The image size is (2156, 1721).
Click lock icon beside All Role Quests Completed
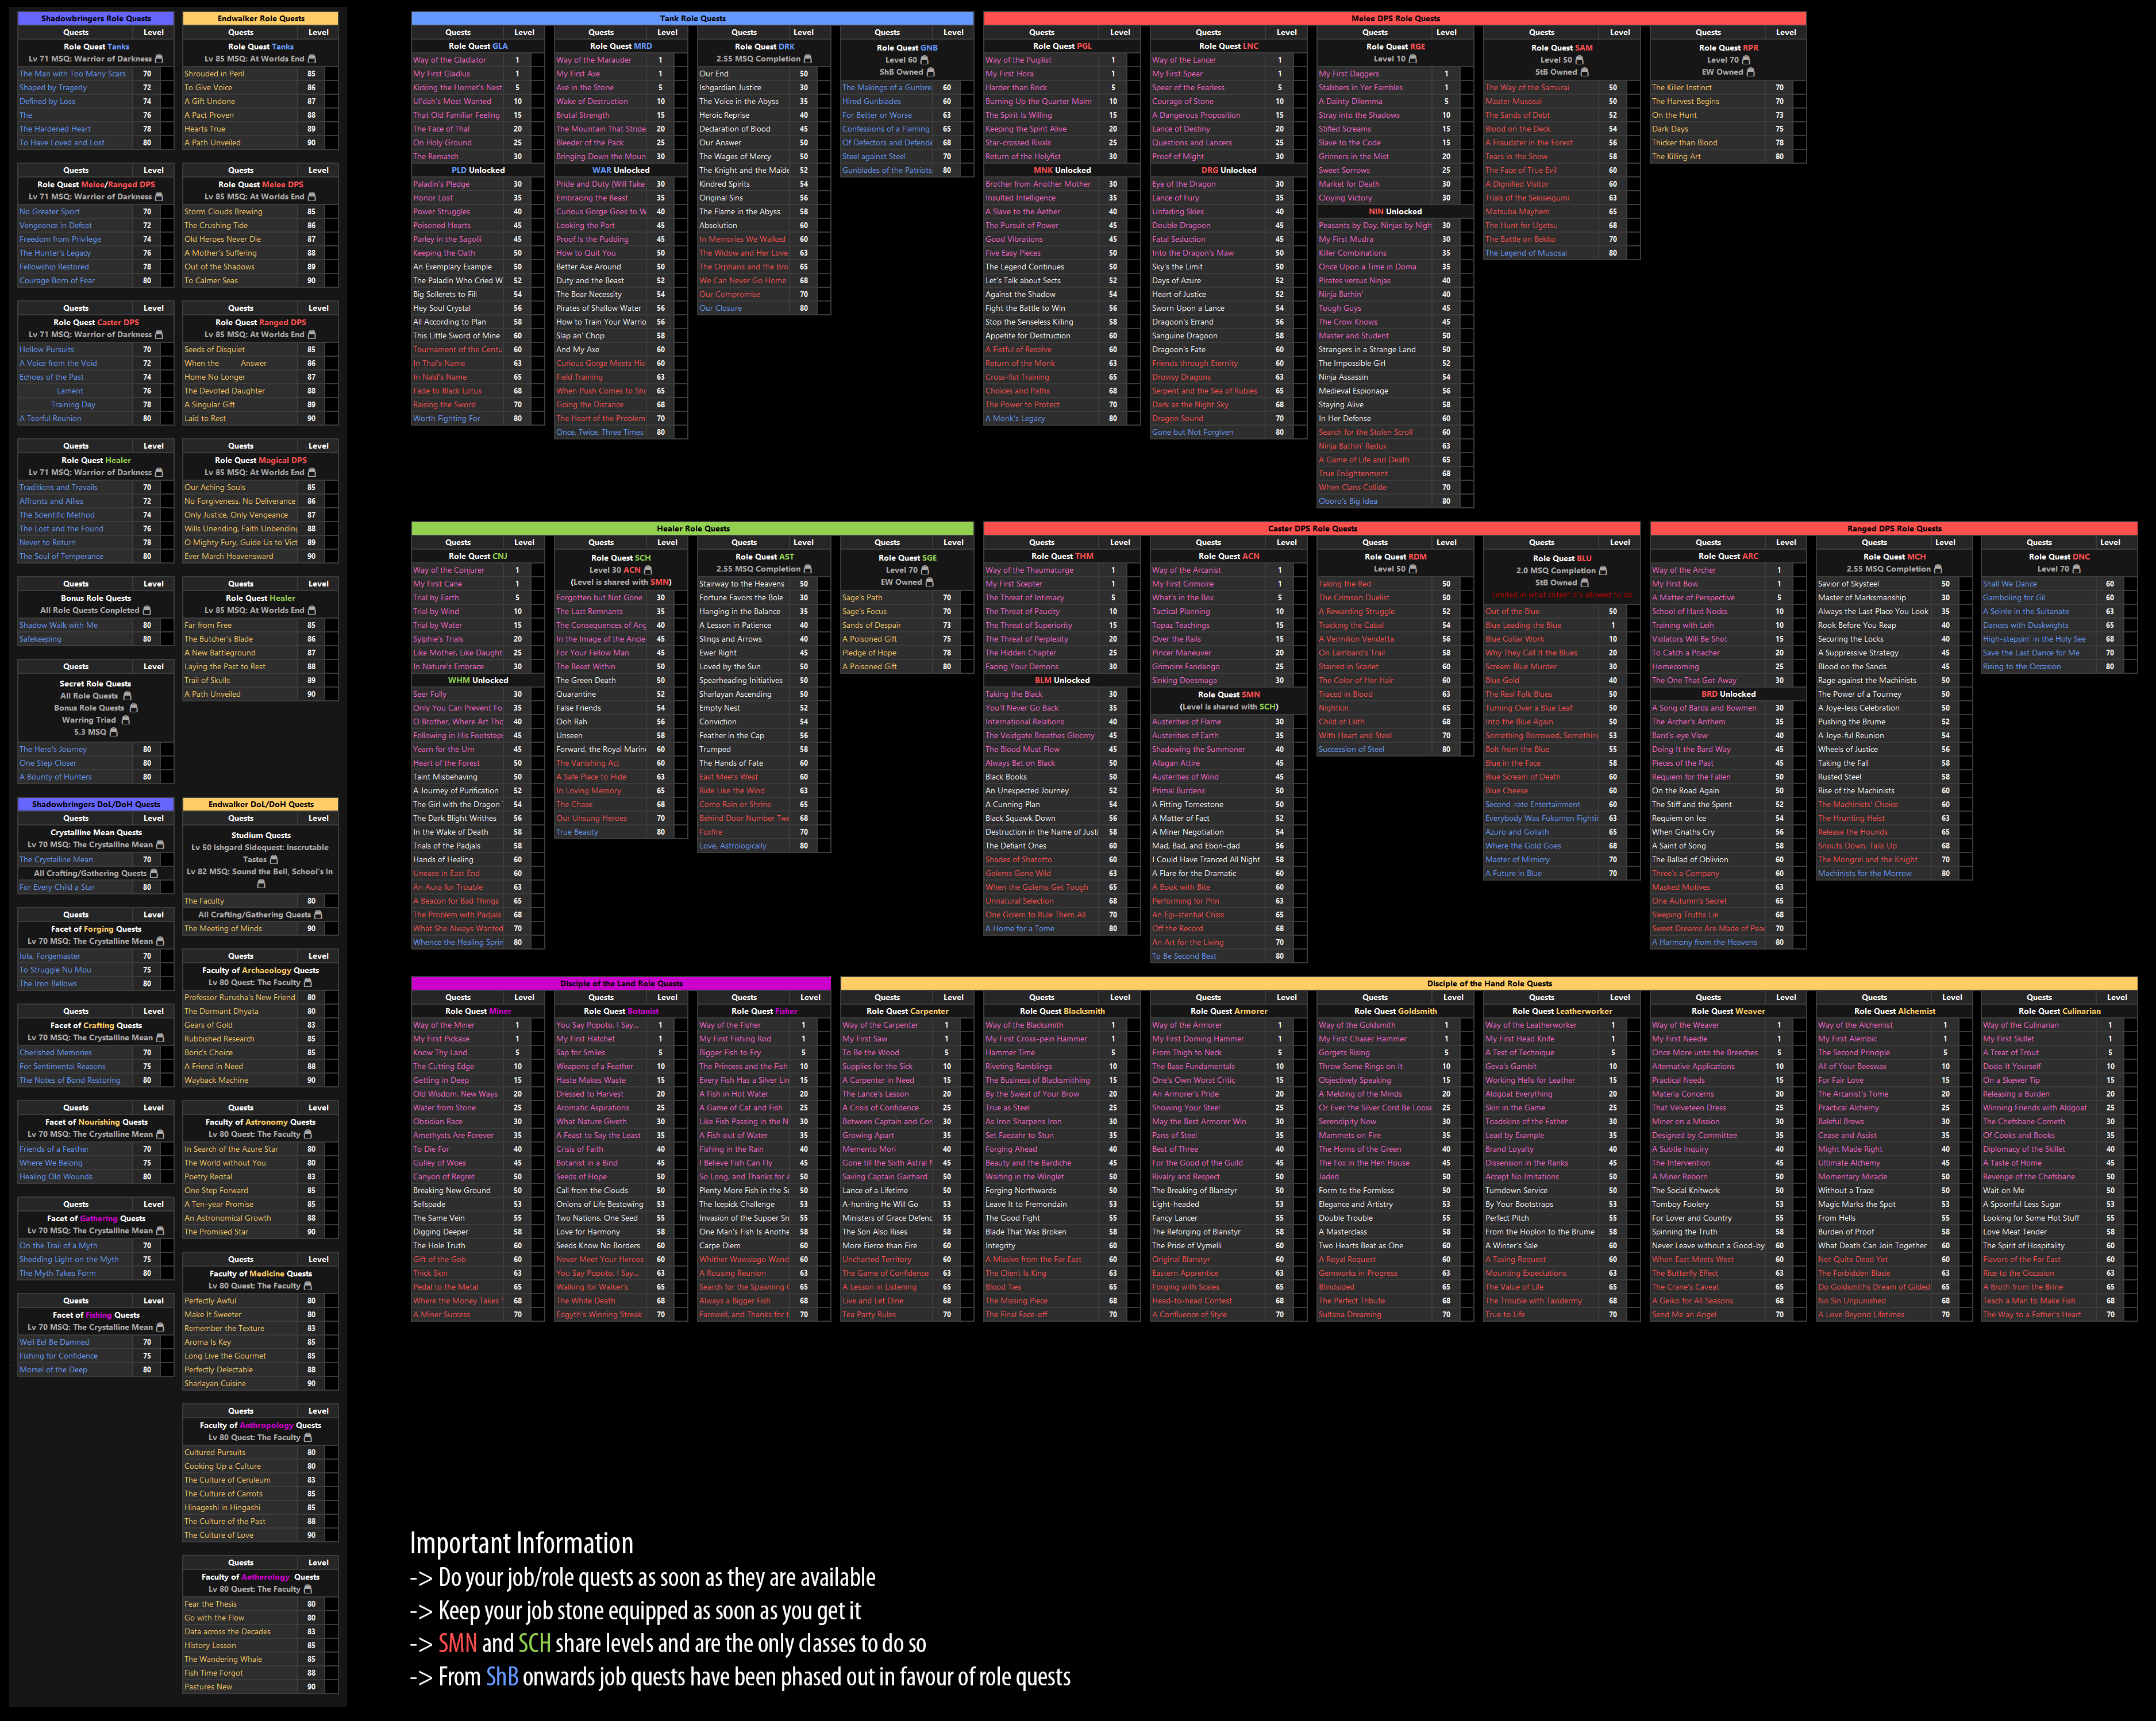pos(147,611)
